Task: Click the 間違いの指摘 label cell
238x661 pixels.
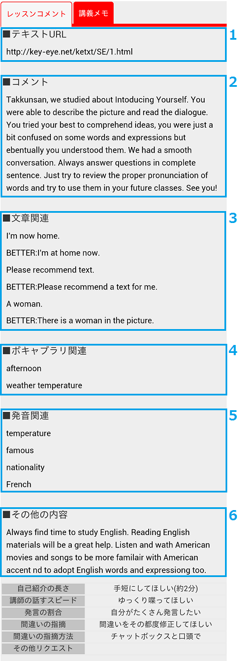Action: 43,624
